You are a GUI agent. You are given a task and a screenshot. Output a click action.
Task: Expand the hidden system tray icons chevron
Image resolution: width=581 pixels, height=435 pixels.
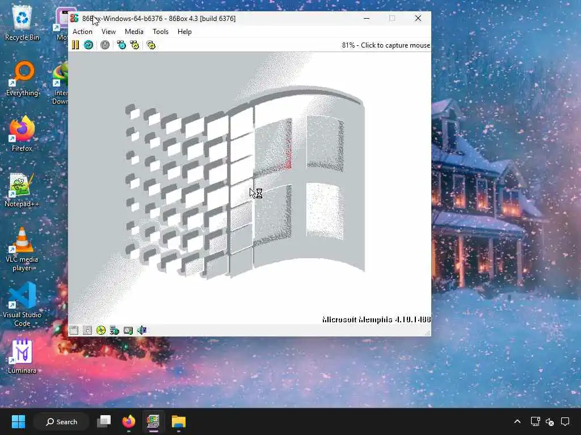[x=517, y=421]
